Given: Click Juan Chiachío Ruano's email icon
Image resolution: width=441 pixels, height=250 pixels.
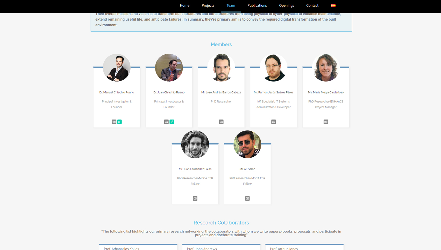Looking at the screenshot, I should click(166, 122).
